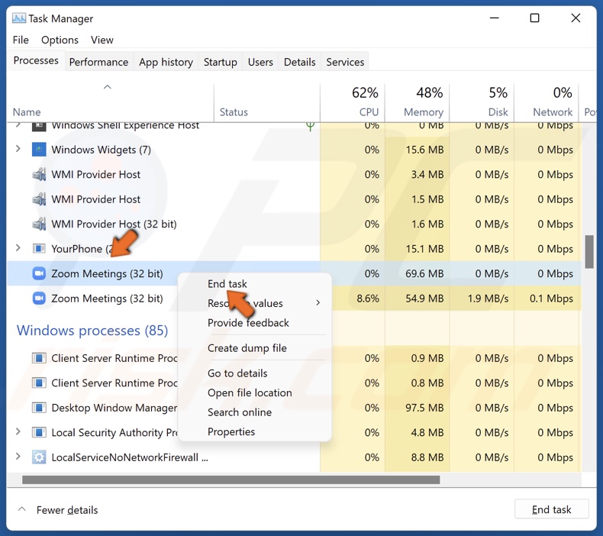
Task: Select the Desktop Window Manager row
Action: tap(294, 408)
